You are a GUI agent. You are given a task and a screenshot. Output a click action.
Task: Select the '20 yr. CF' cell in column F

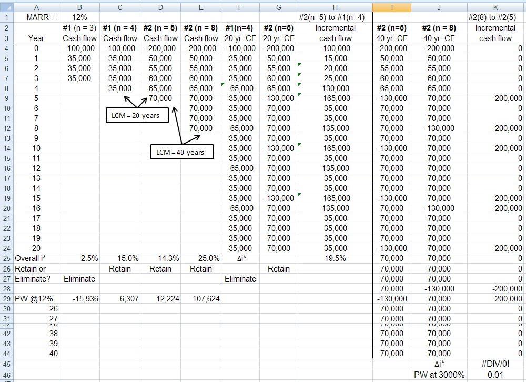tap(240, 38)
